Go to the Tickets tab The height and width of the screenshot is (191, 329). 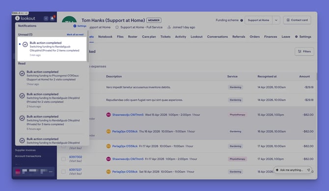(165, 37)
